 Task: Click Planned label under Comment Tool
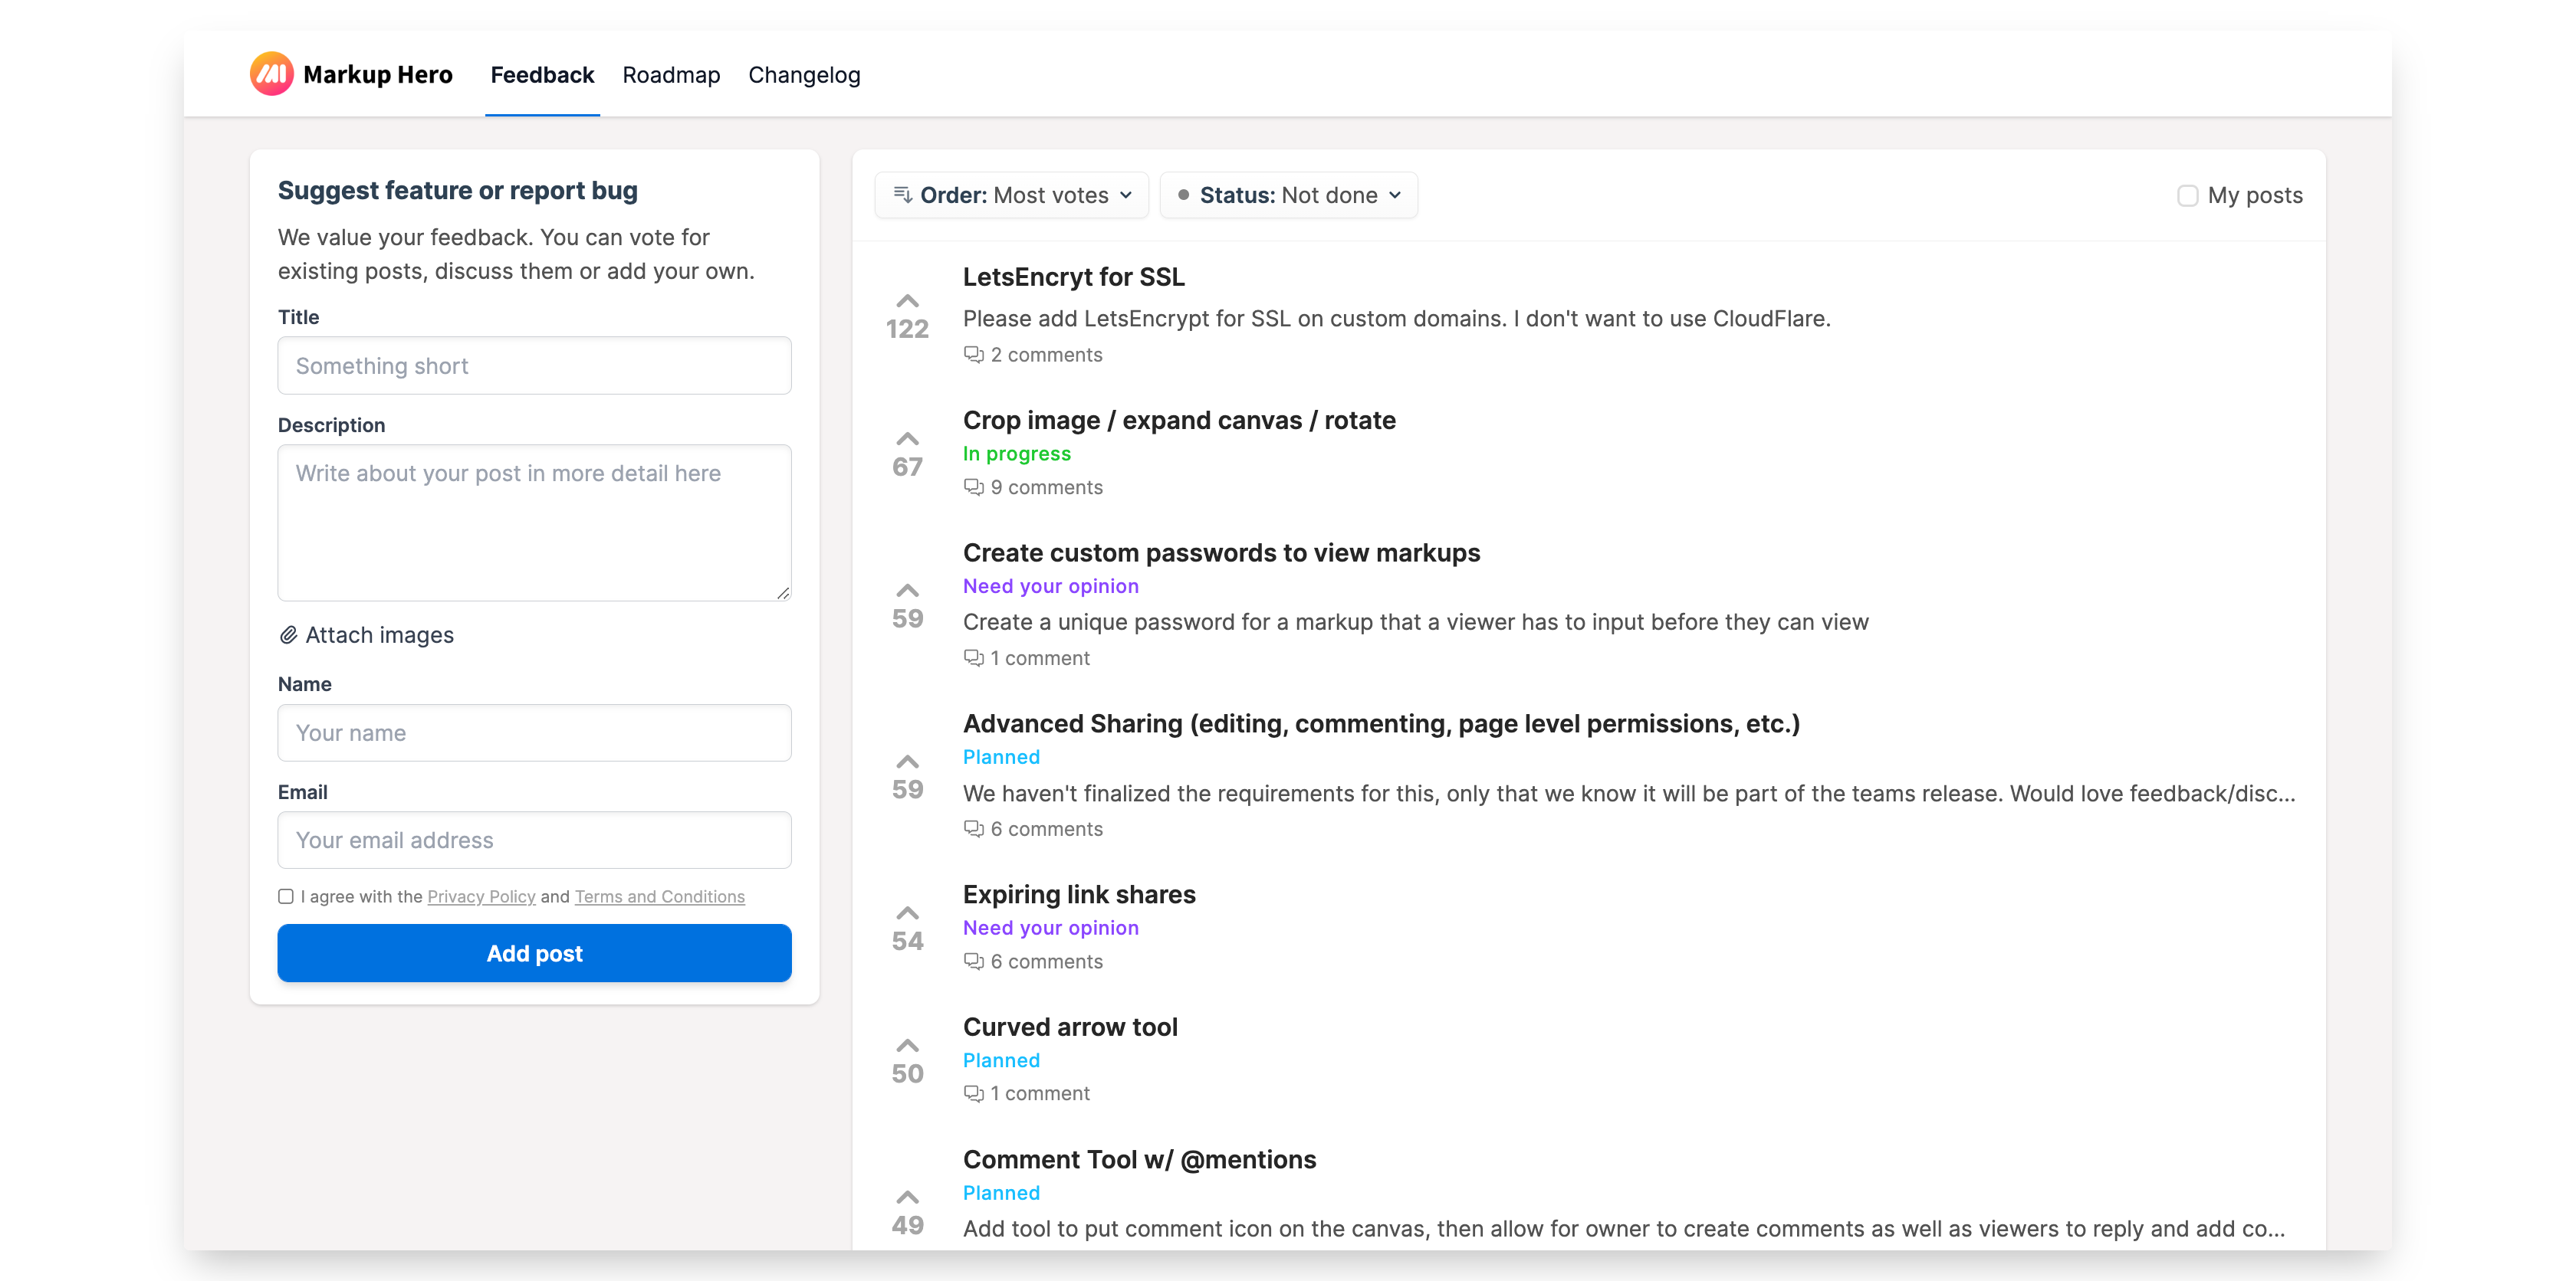[1001, 1193]
